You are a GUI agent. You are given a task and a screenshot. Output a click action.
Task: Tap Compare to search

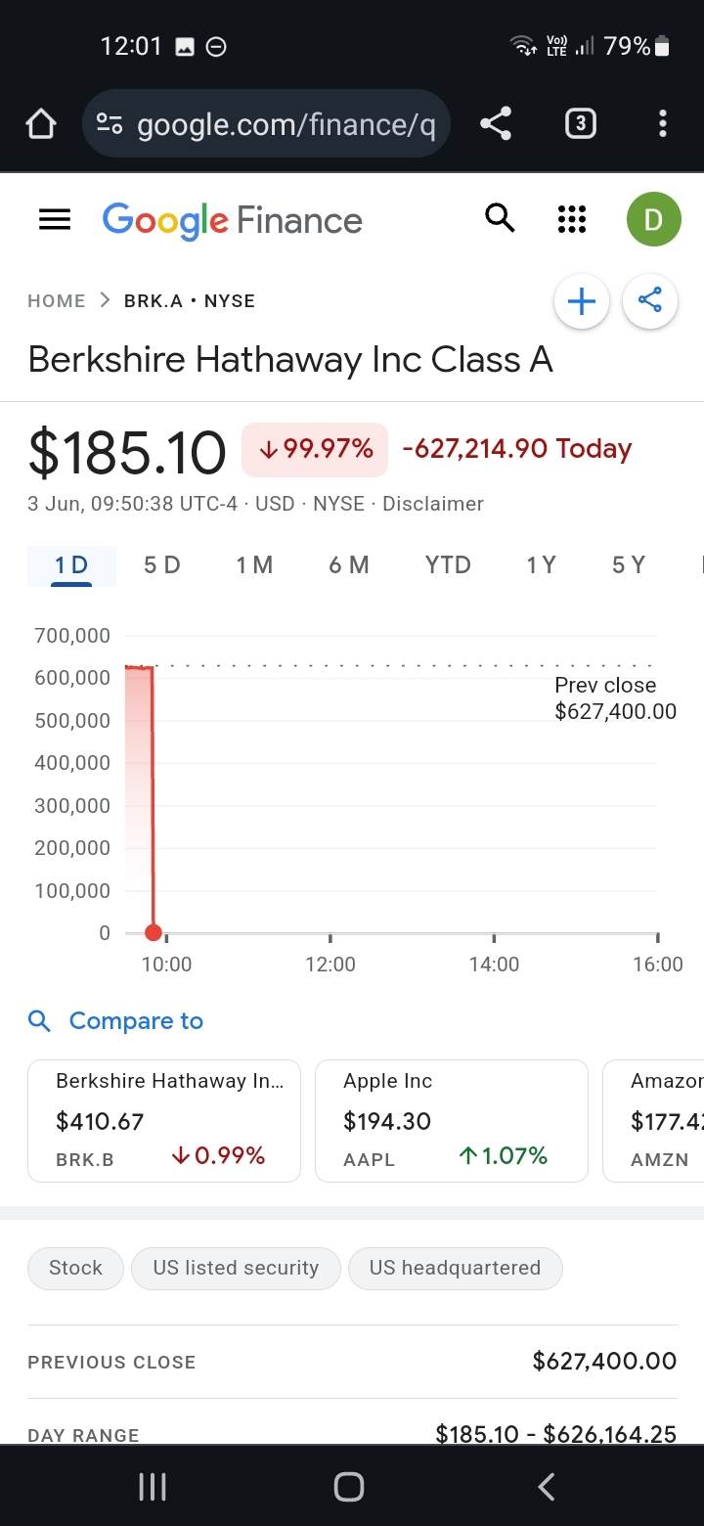pos(117,1021)
